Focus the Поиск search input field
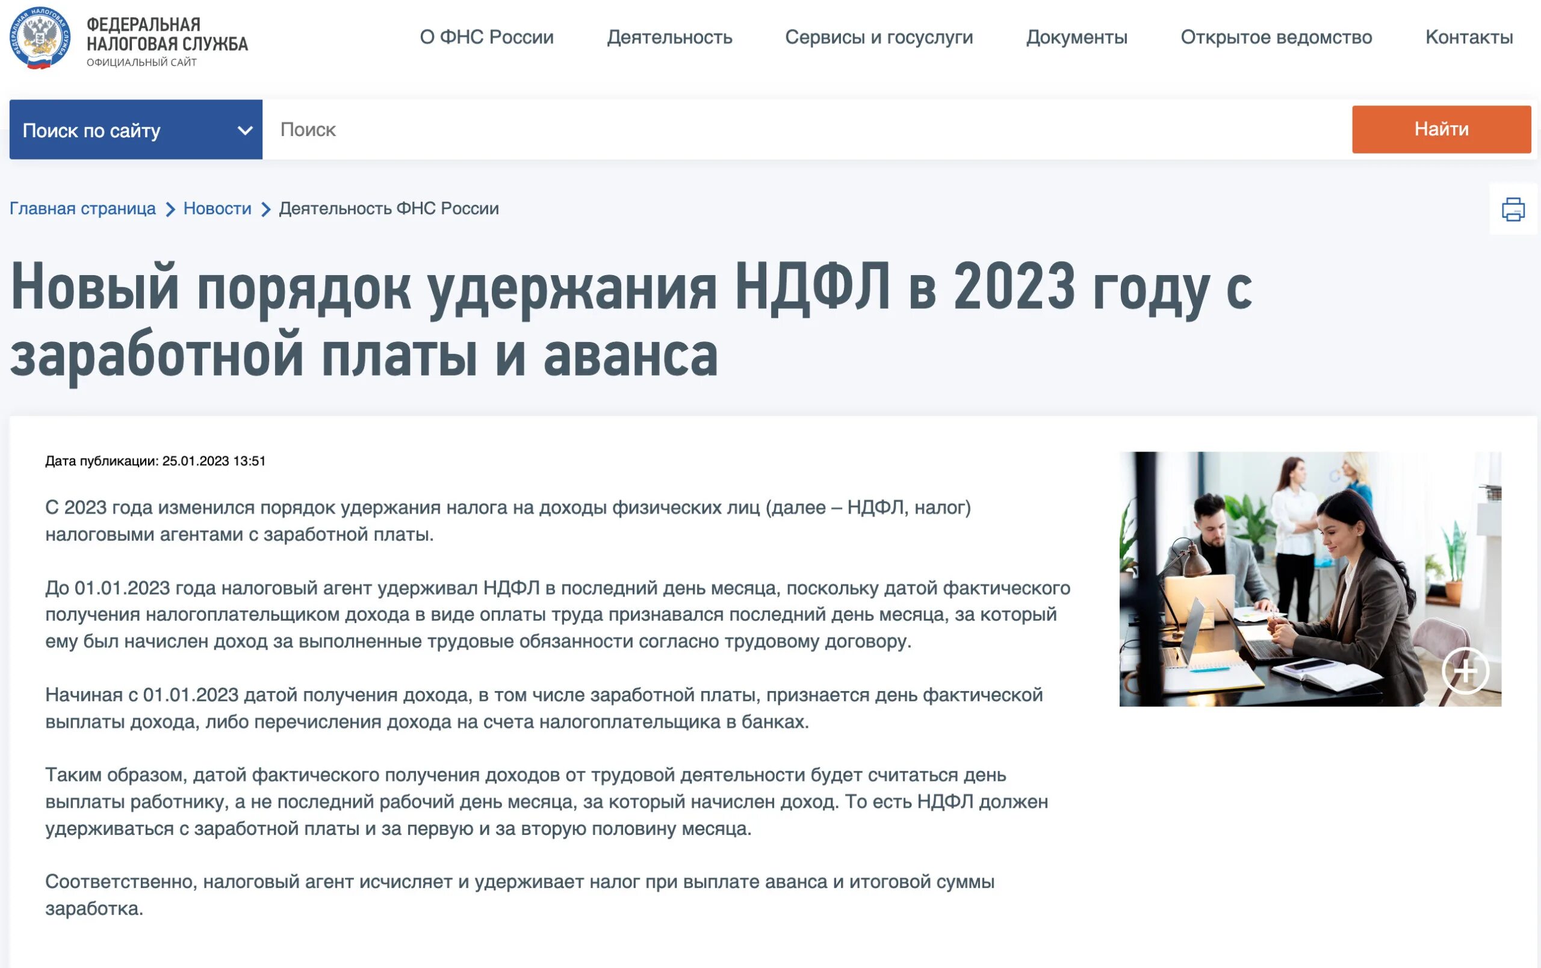 [807, 129]
